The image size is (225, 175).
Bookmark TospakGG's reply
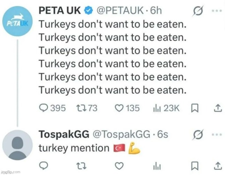[x=195, y=165]
